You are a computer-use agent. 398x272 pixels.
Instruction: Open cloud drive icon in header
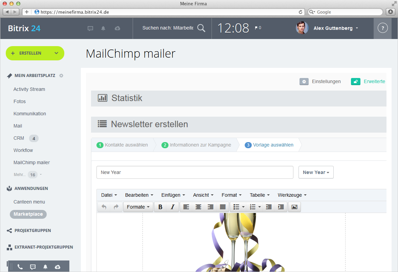[x=117, y=28]
